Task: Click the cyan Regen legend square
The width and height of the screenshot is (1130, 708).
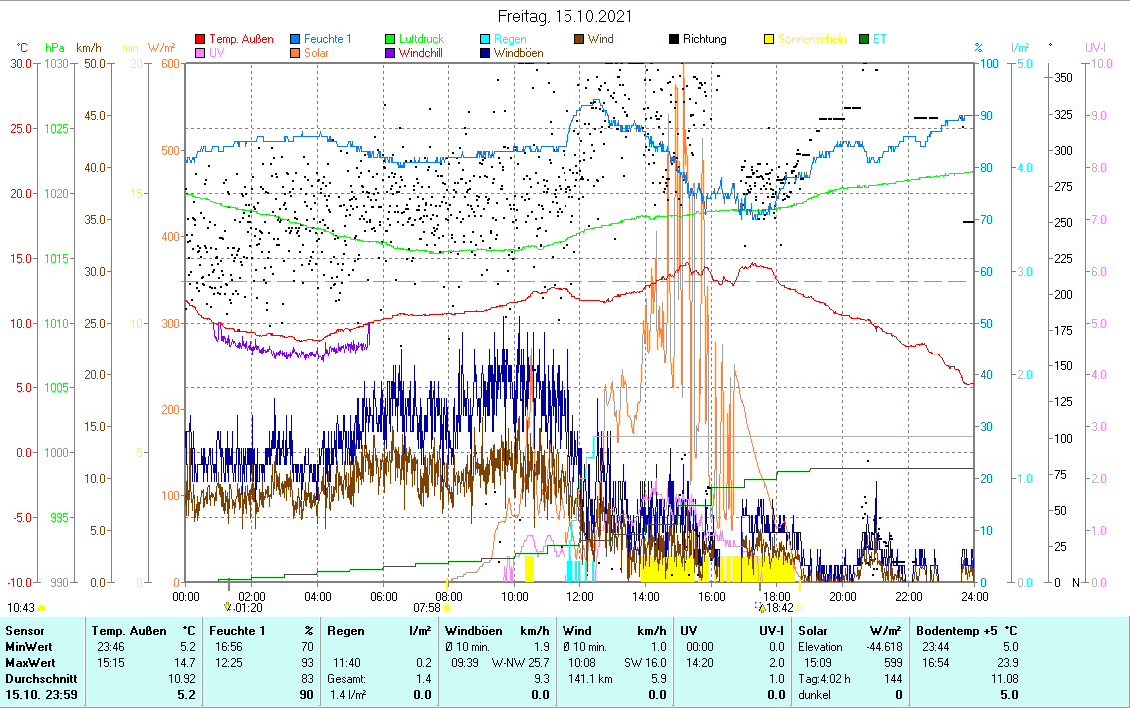Action: 484,40
